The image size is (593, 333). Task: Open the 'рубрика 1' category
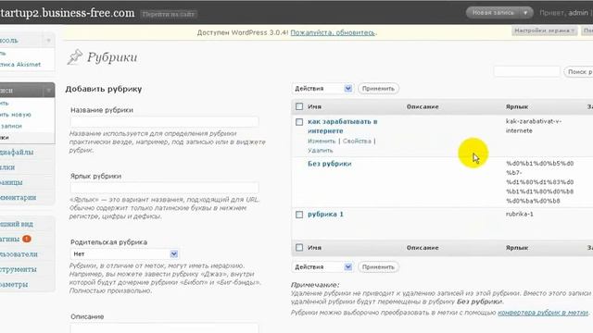[x=325, y=214]
